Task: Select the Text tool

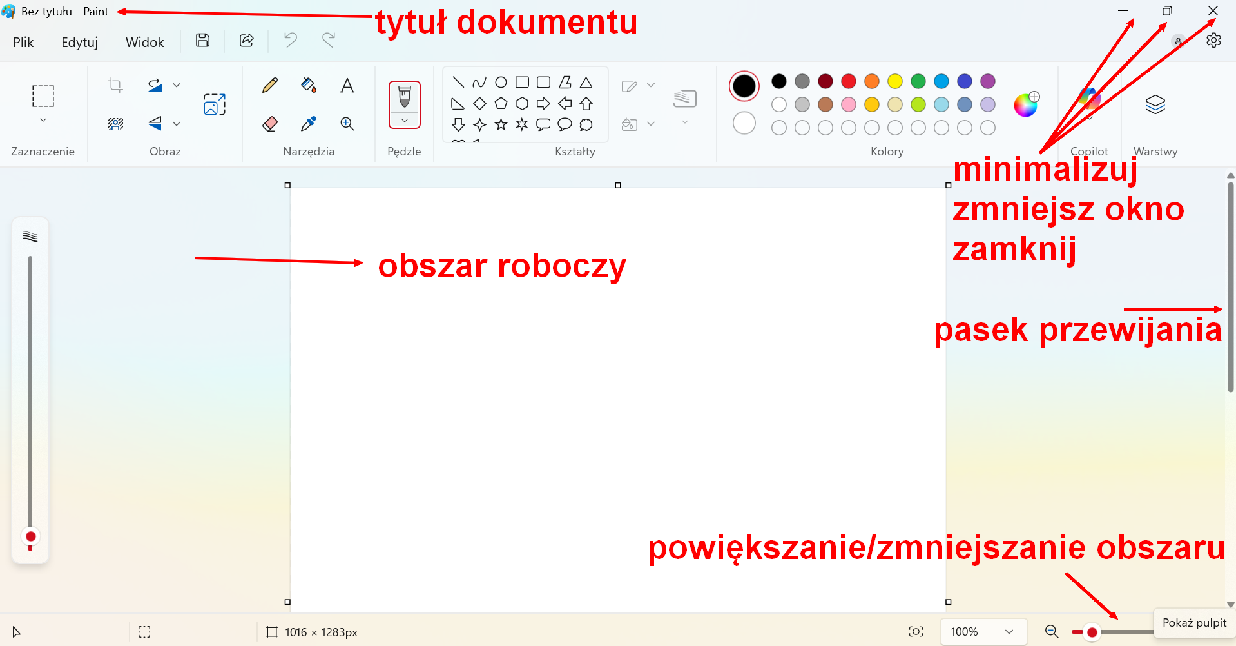Action: [347, 85]
